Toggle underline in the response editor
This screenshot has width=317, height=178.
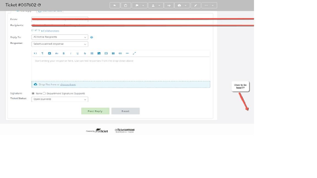point(78,53)
